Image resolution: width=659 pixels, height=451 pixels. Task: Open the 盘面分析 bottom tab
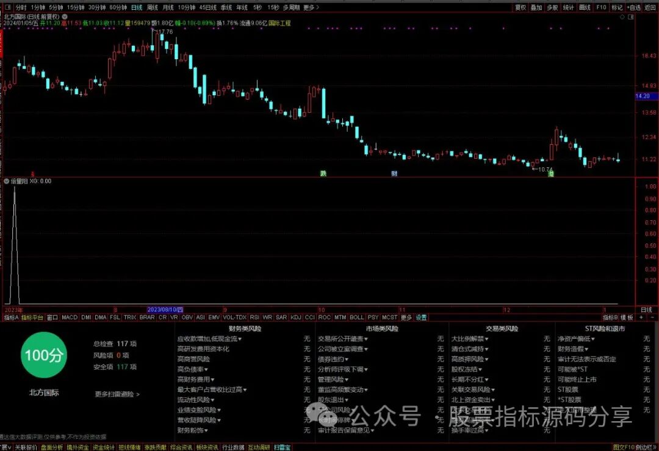52,447
